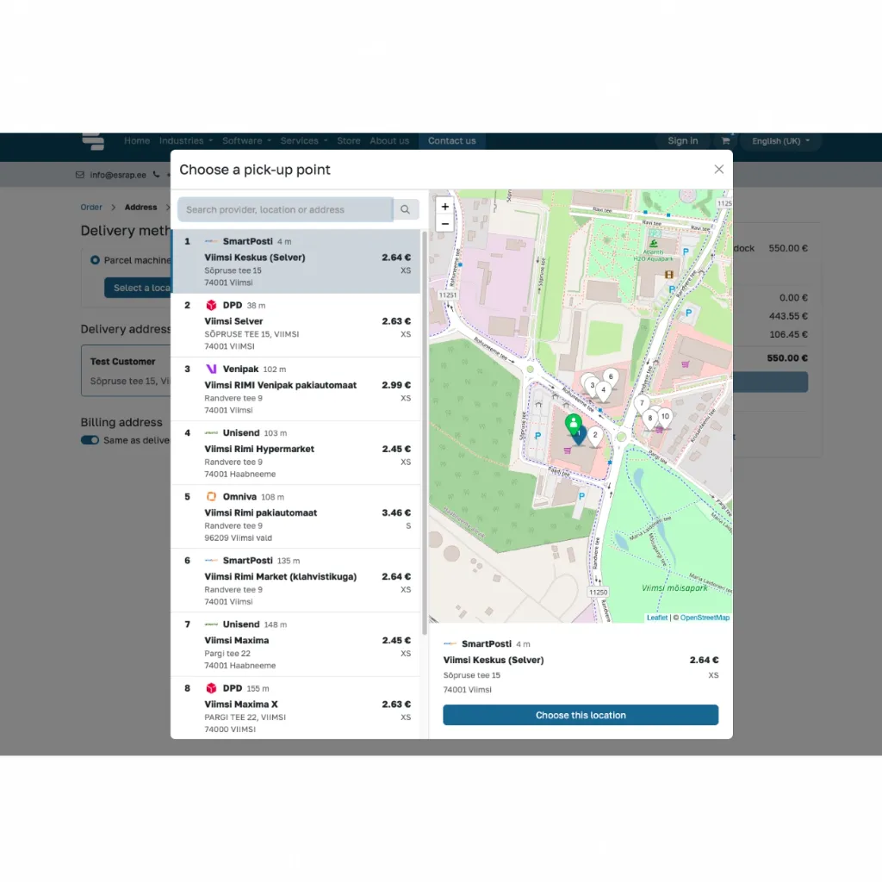Click the DPD logo in row 2
Viewport: 882px width, 882px height.
pyautogui.click(x=211, y=306)
